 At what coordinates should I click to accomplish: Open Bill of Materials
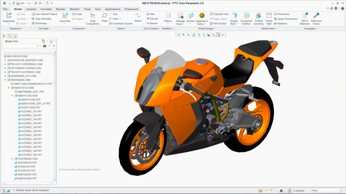click(x=305, y=19)
